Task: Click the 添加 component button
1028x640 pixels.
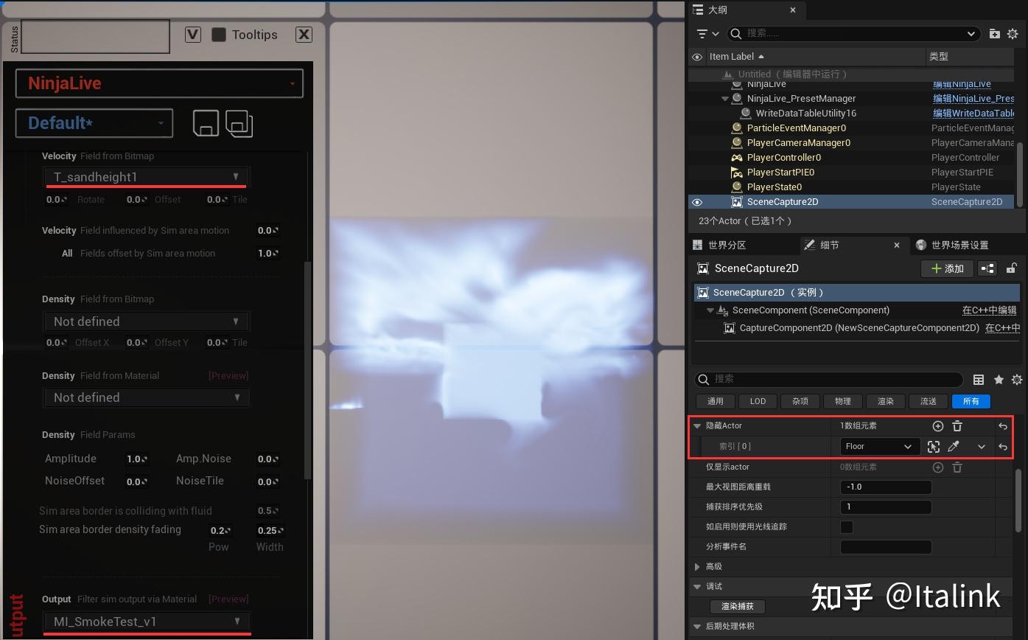Action: click(x=947, y=268)
